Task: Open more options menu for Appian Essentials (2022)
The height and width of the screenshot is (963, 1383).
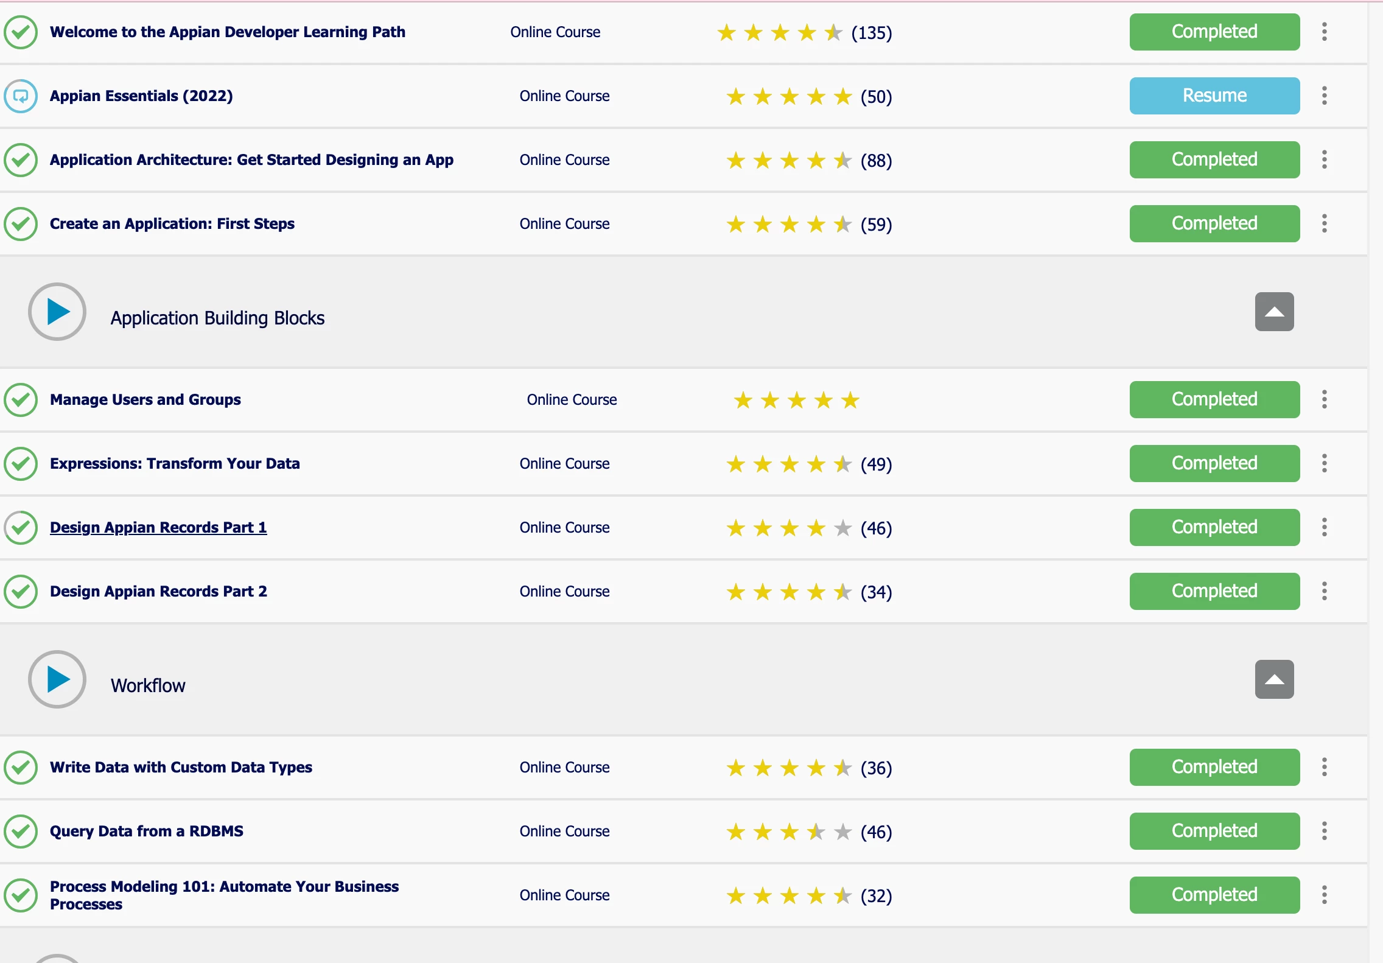Action: (x=1325, y=96)
